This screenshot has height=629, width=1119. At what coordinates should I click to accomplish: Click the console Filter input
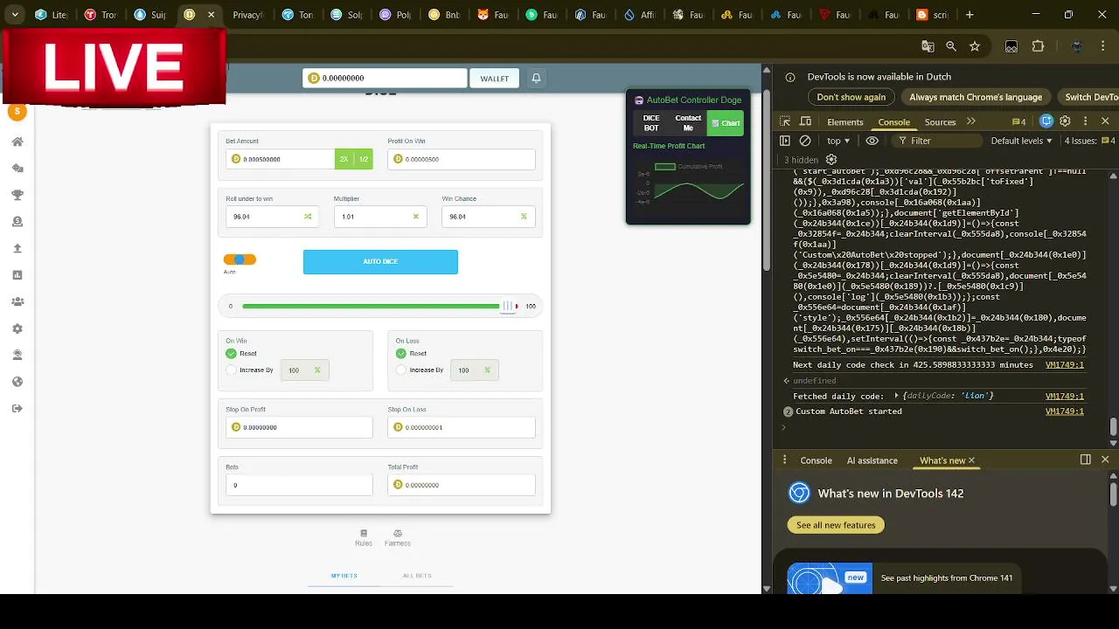935,141
